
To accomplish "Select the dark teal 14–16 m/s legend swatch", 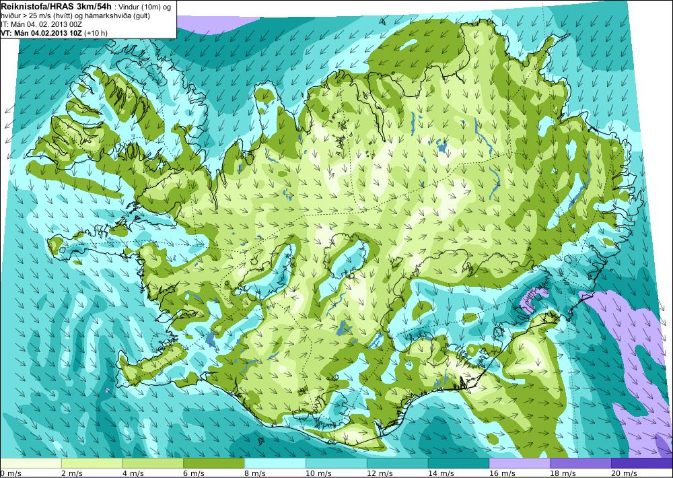I will [458, 463].
